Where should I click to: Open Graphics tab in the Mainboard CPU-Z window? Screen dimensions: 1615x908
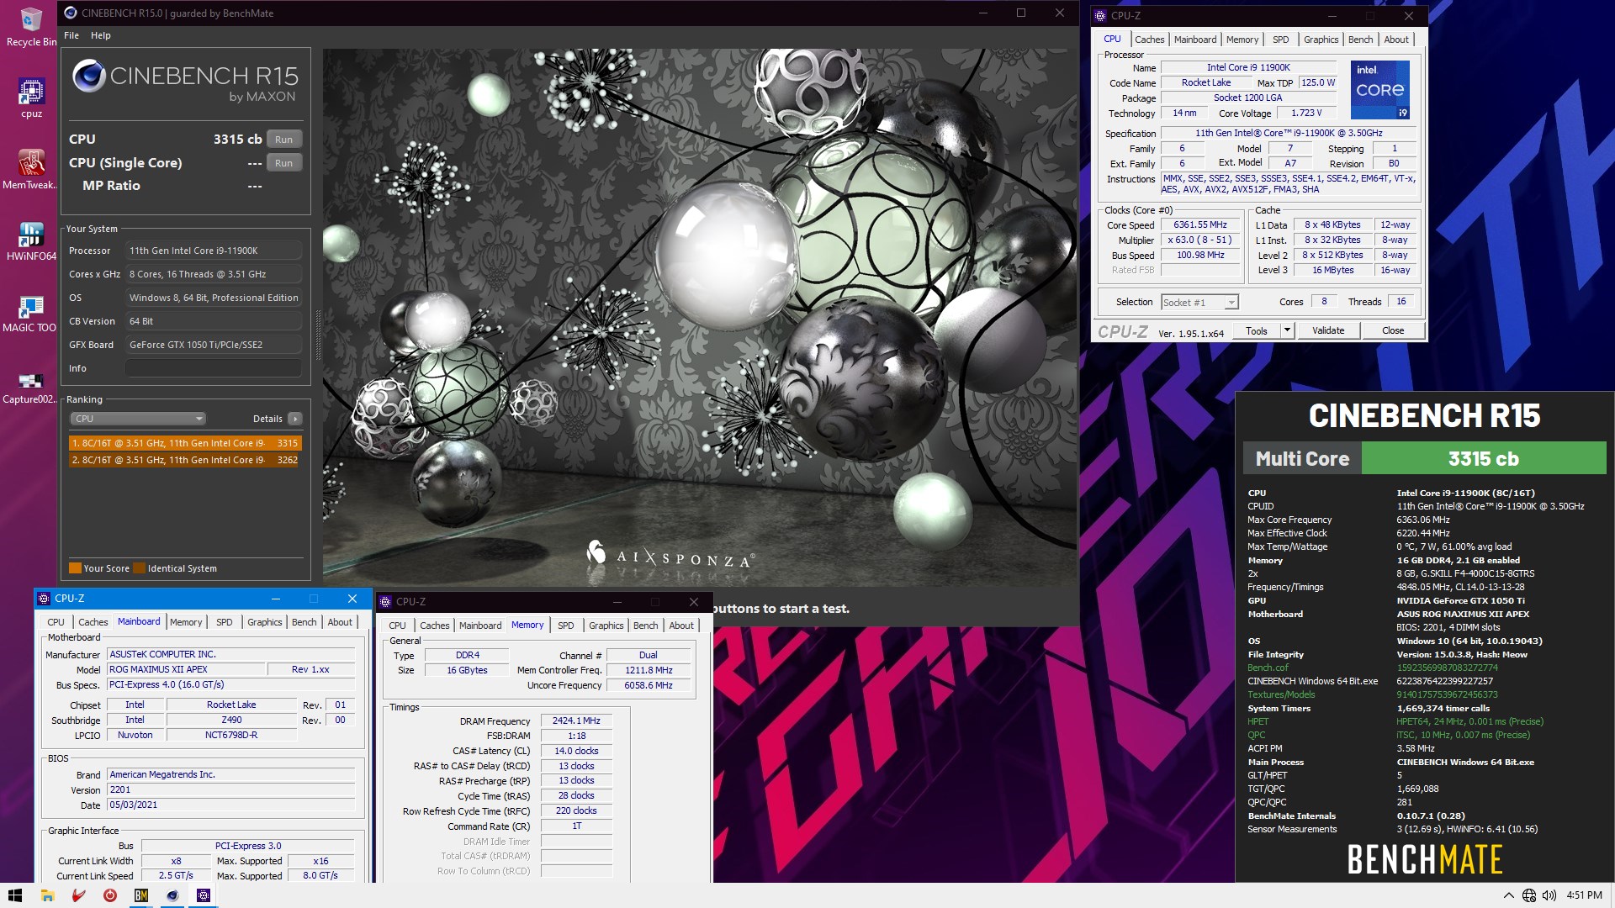pos(264,622)
